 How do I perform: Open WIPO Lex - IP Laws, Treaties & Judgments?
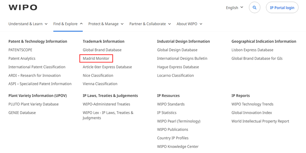(108, 115)
